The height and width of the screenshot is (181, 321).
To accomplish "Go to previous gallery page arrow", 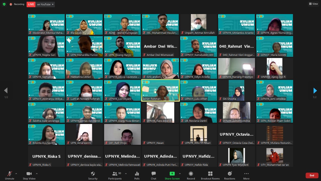I will tap(6, 90).
